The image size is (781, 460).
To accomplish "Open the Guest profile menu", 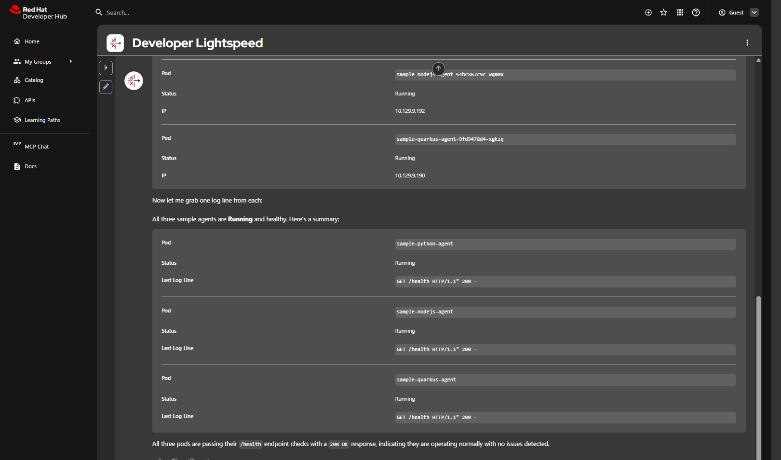I will (738, 13).
